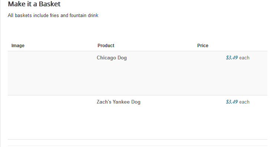Click "each" beside the Yankee Dog price
Screen dimensions: 274x147
pyautogui.click(x=244, y=102)
